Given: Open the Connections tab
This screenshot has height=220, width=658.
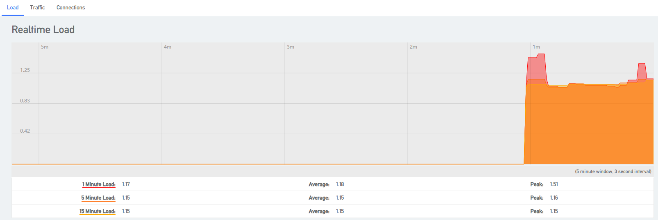Looking at the screenshot, I should point(70,8).
